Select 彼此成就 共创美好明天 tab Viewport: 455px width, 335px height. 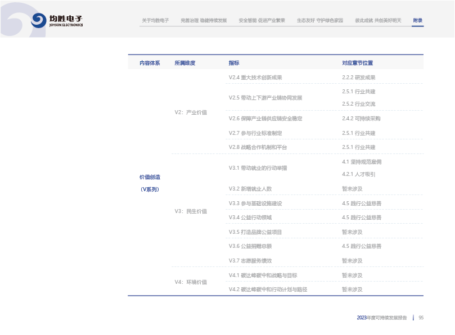coord(378,20)
